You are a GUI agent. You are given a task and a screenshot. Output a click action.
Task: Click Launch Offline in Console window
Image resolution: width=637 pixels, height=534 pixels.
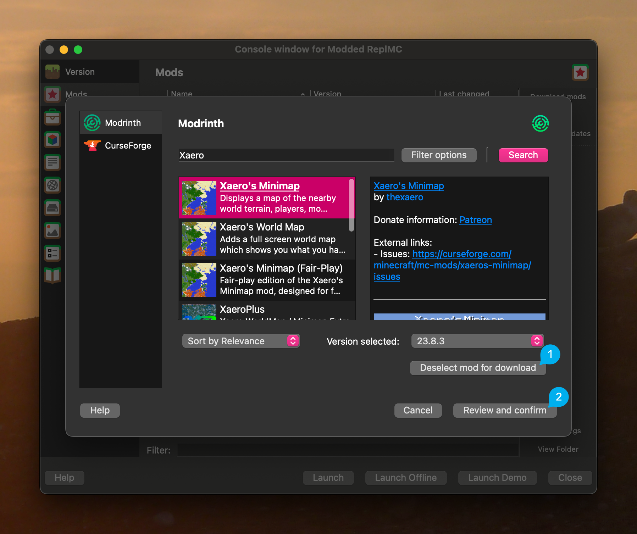406,478
